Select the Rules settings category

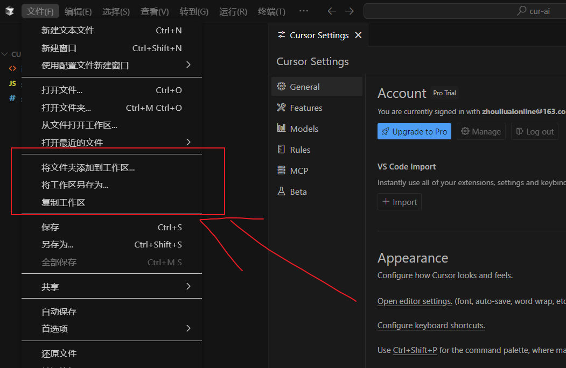317,150
